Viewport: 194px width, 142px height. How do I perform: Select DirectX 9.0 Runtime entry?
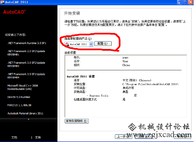19,97
